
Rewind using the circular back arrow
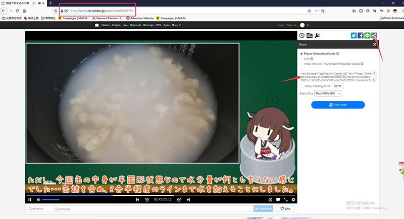(x=146, y=200)
